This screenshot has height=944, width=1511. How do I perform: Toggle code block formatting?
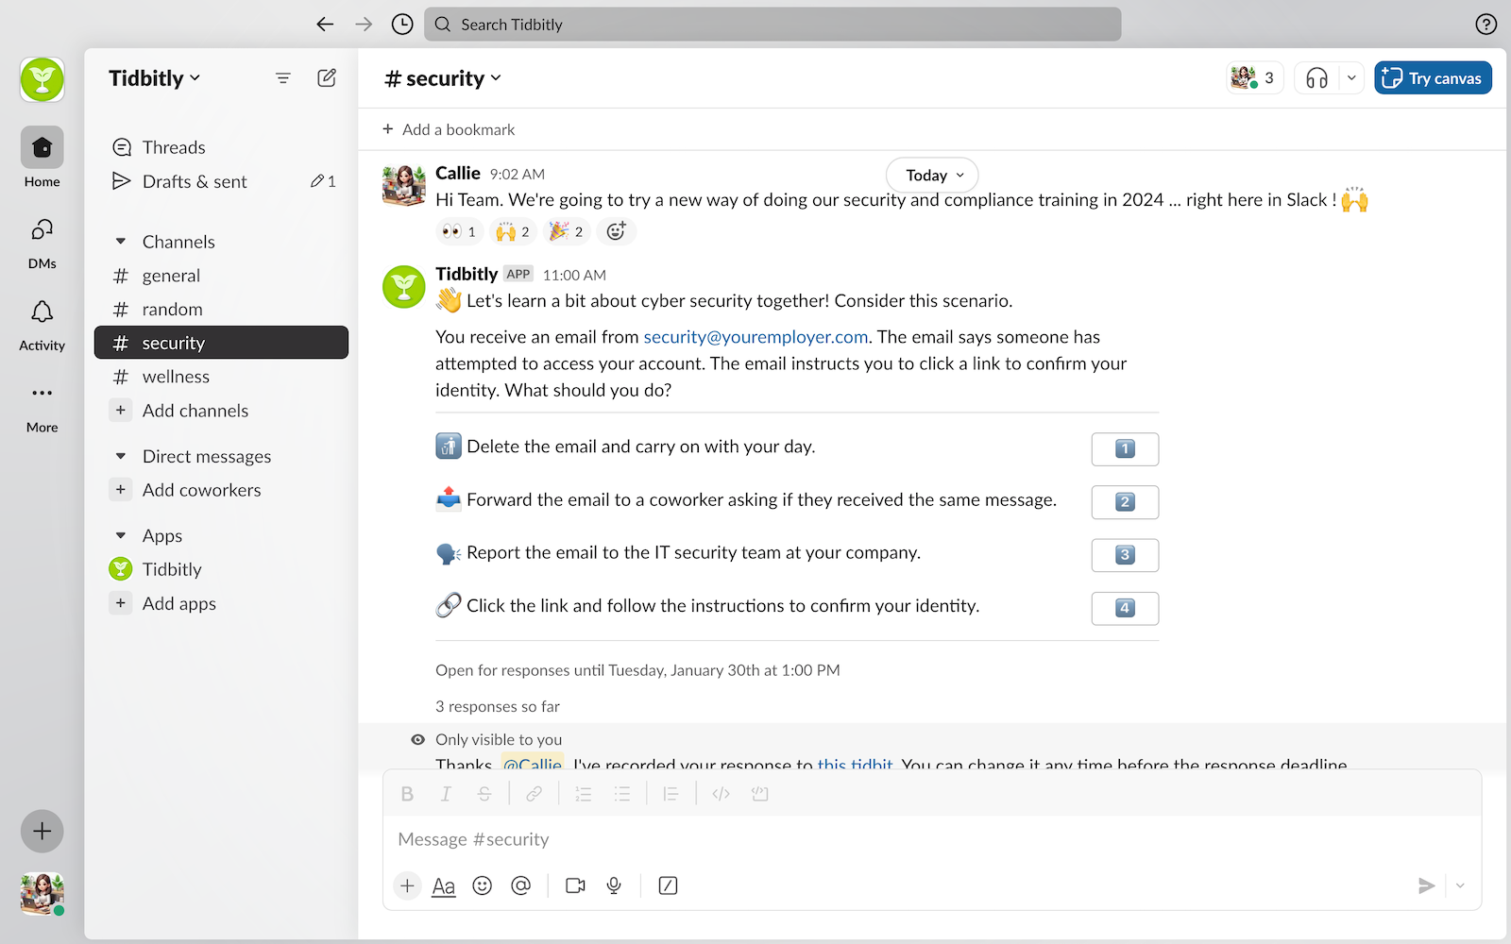click(759, 794)
